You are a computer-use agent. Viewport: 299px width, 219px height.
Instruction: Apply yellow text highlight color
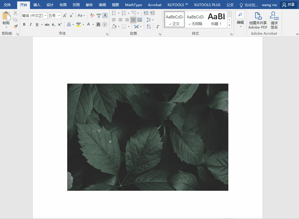click(x=79, y=24)
